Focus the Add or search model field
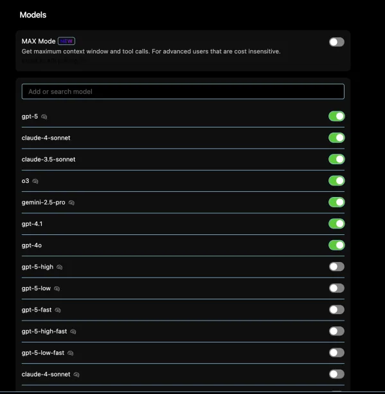This screenshot has height=394, width=385. point(183,91)
